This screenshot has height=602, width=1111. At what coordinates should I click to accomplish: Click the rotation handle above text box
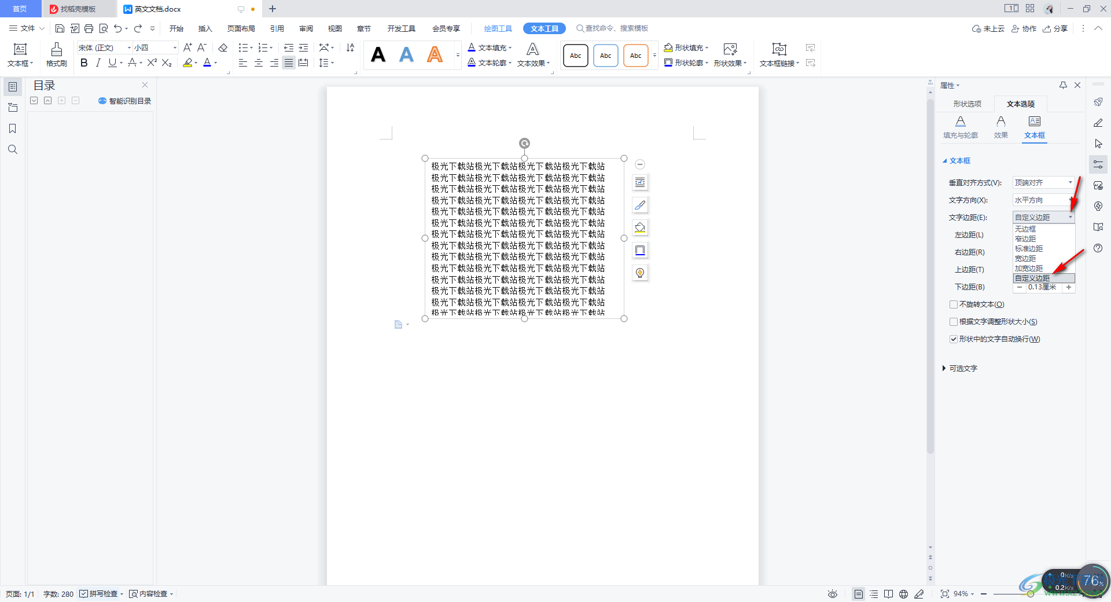[x=524, y=143]
